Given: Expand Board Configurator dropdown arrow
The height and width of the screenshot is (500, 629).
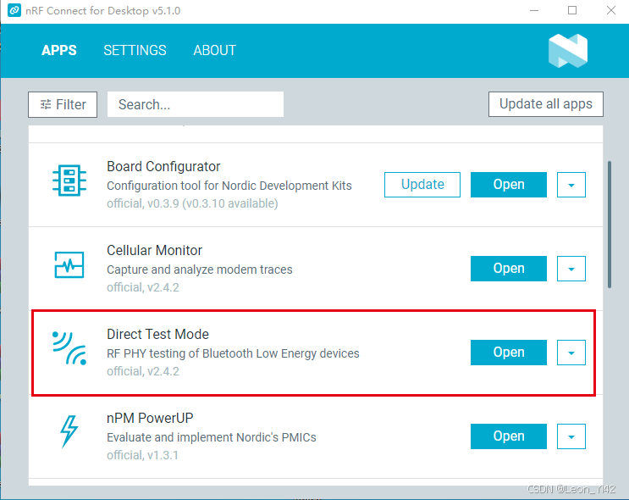Looking at the screenshot, I should (x=571, y=185).
